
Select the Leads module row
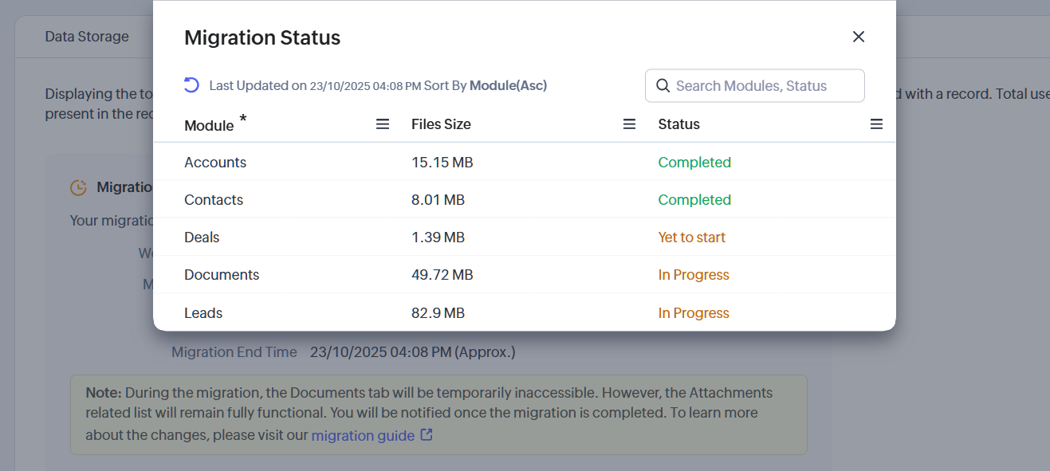pos(203,313)
